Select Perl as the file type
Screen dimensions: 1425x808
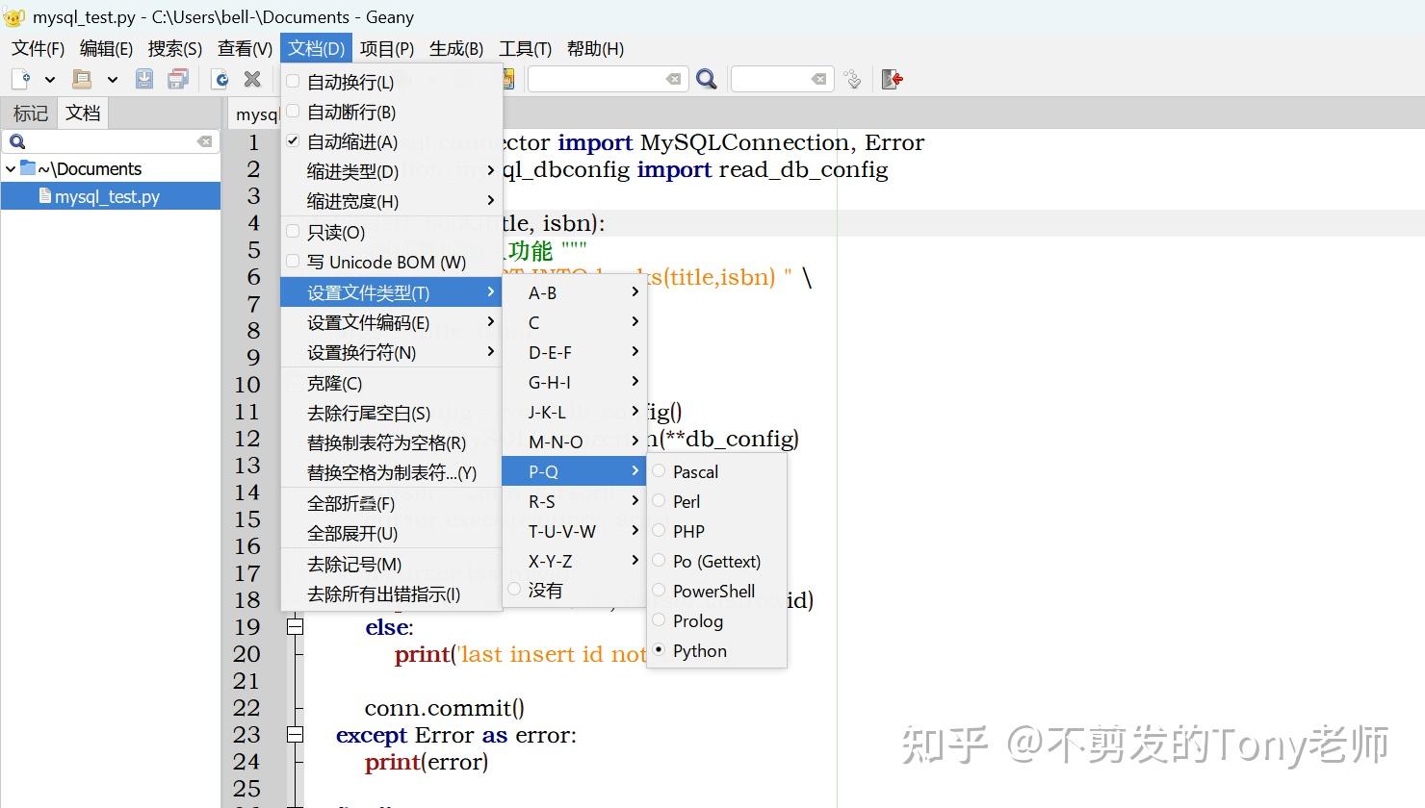coord(716,501)
